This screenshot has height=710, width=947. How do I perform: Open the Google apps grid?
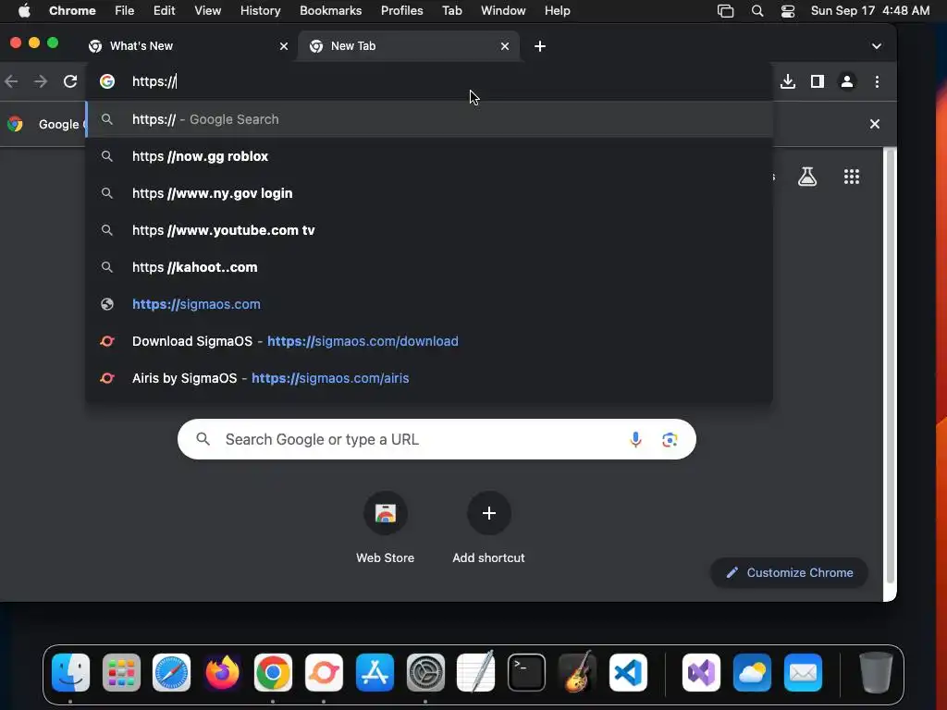(x=852, y=177)
